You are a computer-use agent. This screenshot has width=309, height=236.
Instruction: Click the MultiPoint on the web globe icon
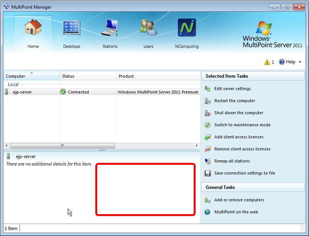click(x=208, y=212)
